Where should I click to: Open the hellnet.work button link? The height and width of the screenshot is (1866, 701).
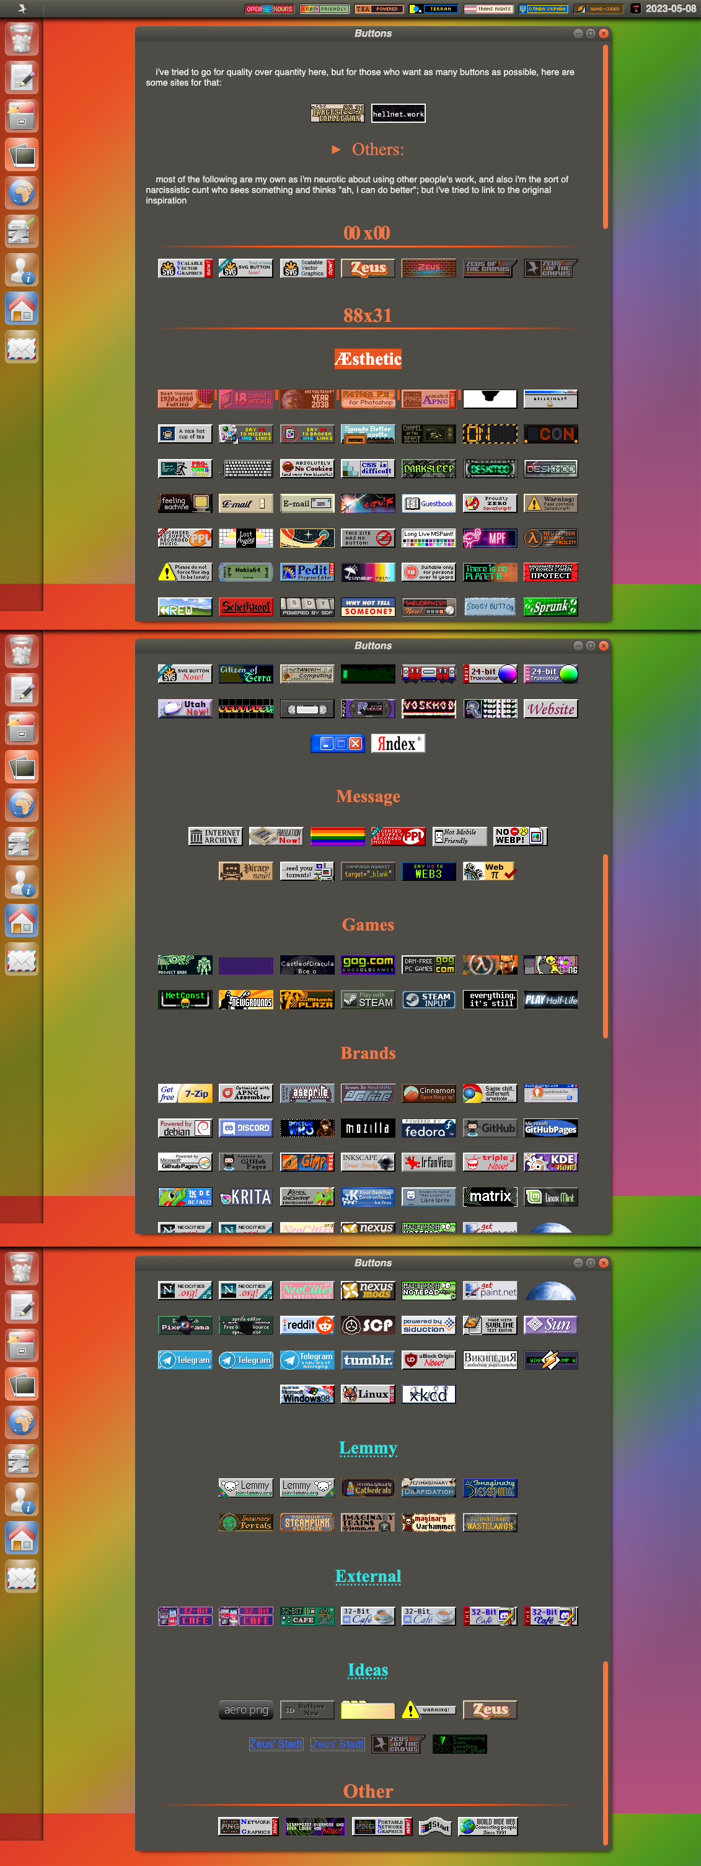pyautogui.click(x=398, y=114)
